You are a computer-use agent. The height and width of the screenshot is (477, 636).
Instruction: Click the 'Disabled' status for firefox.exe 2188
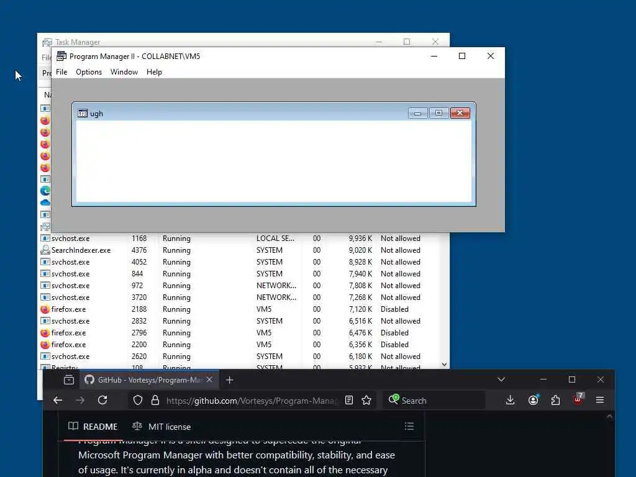[394, 309]
